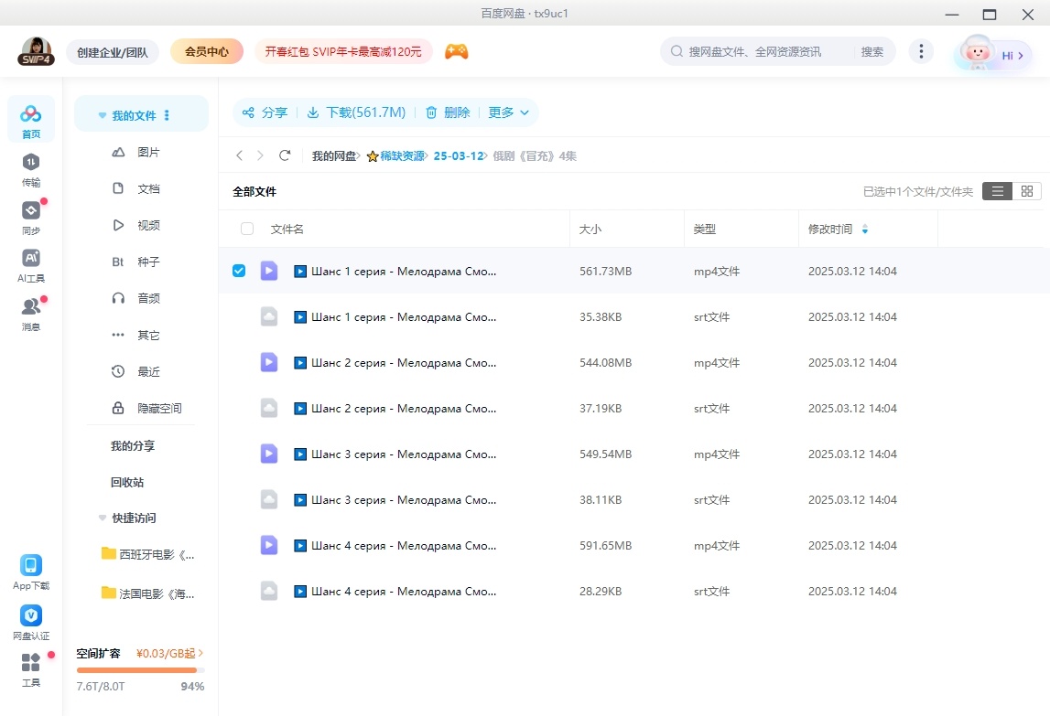Toggle the select-all checkbox in header row
The image size is (1050, 716).
[246, 230]
